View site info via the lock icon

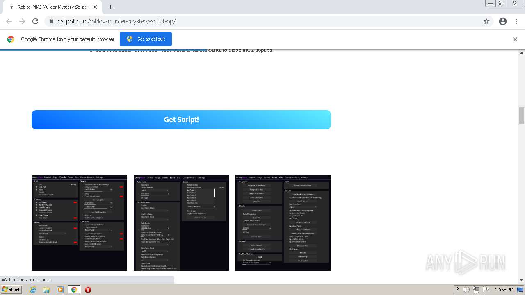52,21
